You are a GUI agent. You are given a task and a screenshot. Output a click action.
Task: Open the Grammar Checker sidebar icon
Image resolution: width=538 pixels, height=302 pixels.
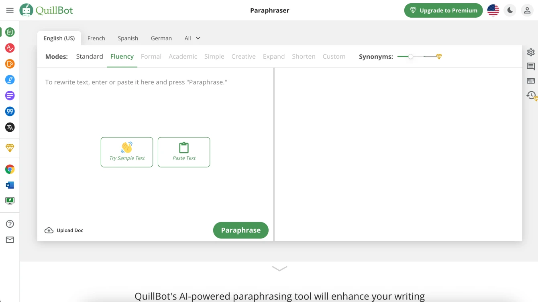pos(10,48)
